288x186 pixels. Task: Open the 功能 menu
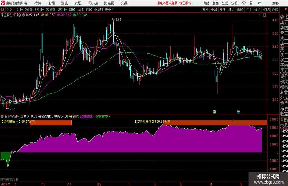point(206,3)
